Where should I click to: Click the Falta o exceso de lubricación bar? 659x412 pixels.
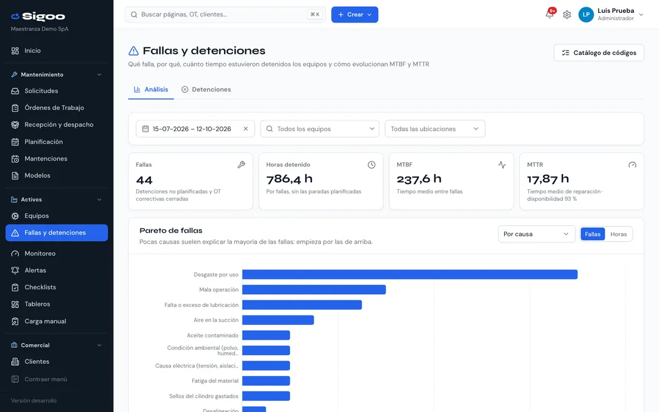(x=302, y=305)
